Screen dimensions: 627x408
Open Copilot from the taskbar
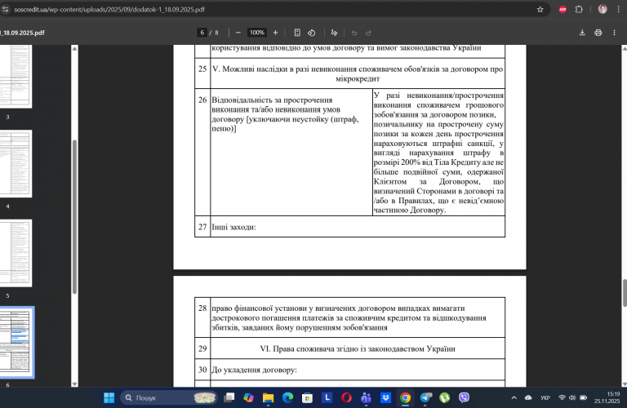248,397
